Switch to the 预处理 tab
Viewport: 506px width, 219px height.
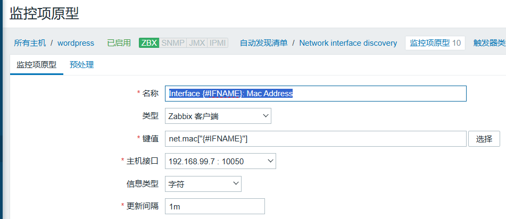(81, 65)
